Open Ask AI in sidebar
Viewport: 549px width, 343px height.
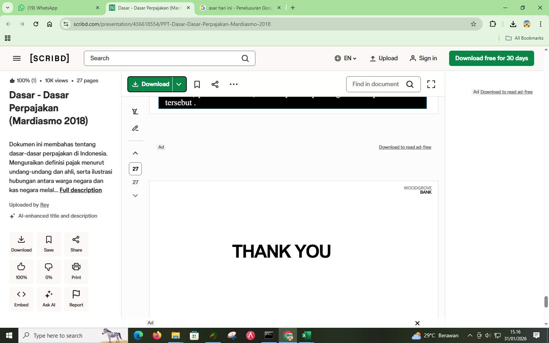[x=49, y=298]
